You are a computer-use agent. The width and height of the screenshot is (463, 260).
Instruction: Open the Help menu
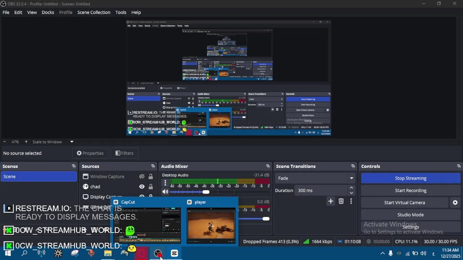click(x=136, y=12)
